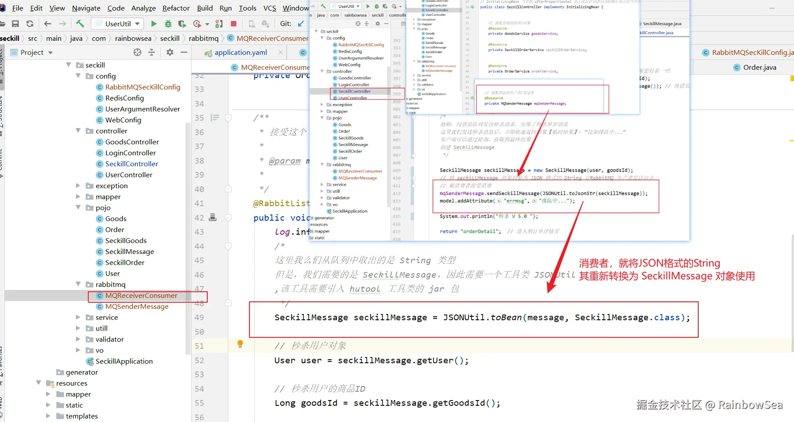This screenshot has width=794, height=422.
Task: Fold the Javadoc comment at line 35
Action: 228,118
